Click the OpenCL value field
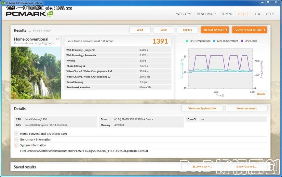This screenshot has width=282, height=177. click(233, 119)
